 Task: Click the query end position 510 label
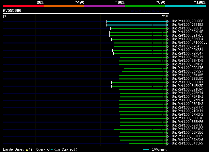coord(165,16)
